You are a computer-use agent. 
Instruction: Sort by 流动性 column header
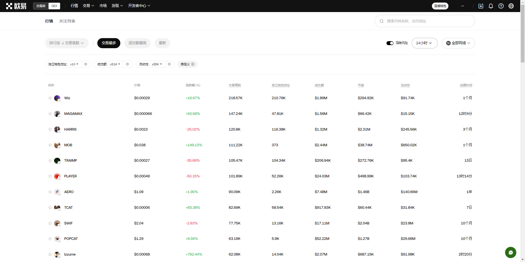pyautogui.click(x=405, y=85)
